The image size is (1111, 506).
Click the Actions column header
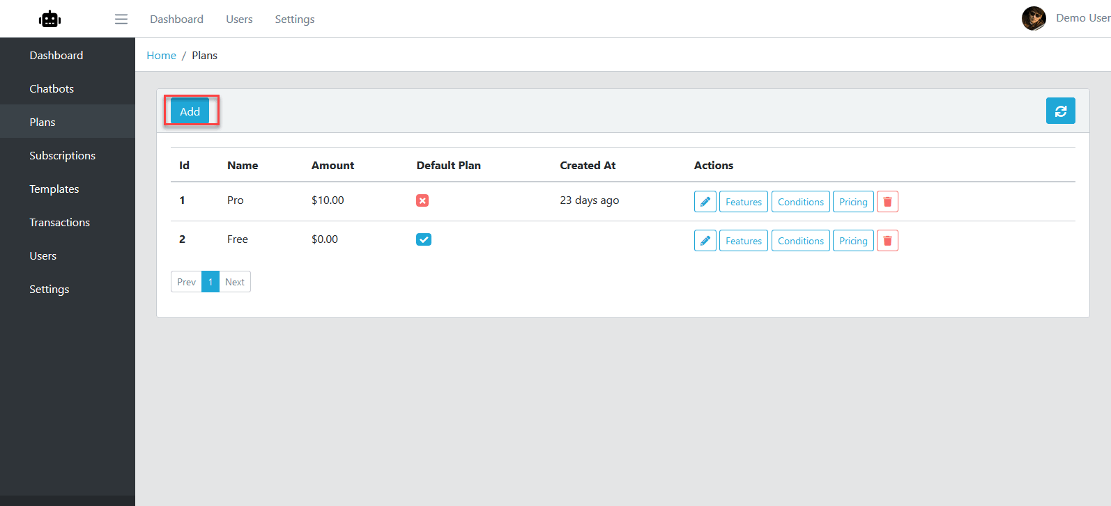coord(714,165)
